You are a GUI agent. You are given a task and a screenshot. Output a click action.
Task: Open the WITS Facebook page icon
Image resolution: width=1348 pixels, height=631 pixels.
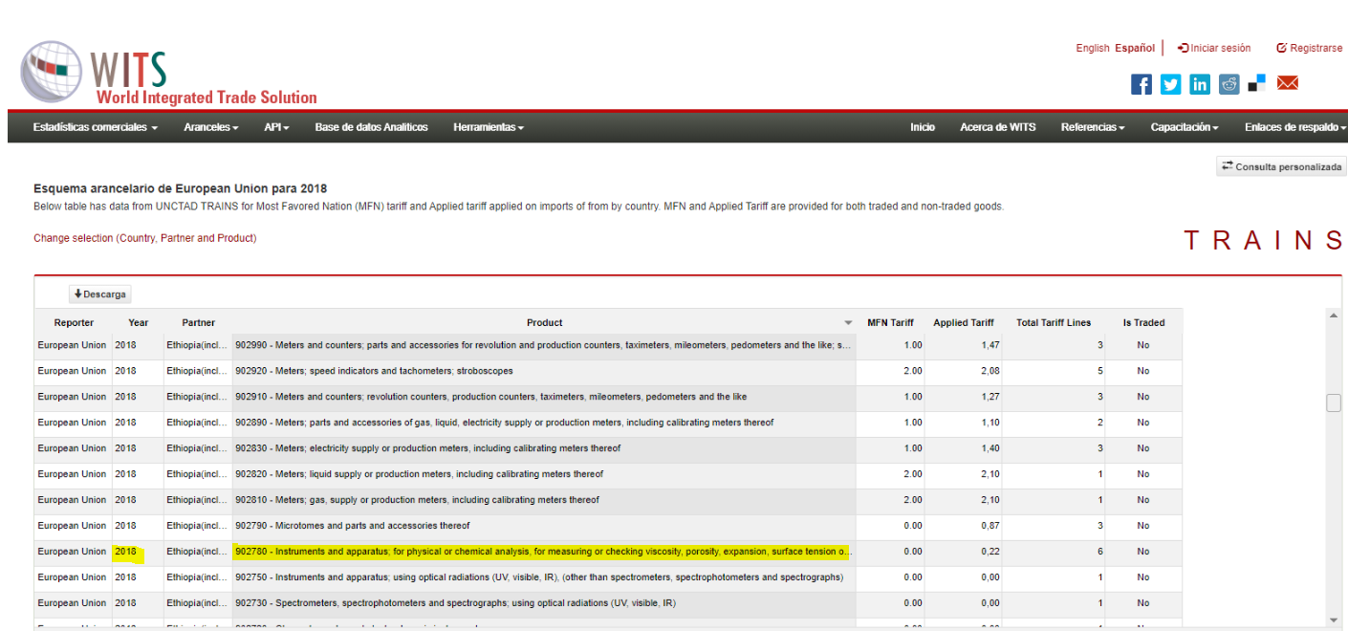[1141, 84]
